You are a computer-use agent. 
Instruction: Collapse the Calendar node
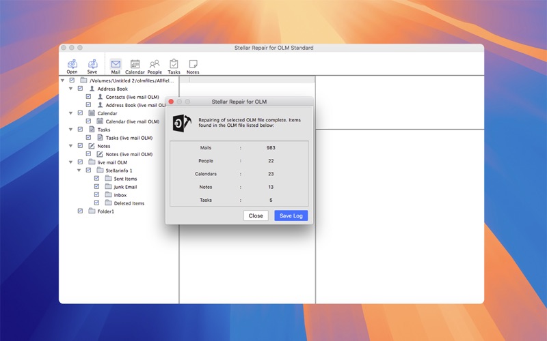tap(71, 113)
